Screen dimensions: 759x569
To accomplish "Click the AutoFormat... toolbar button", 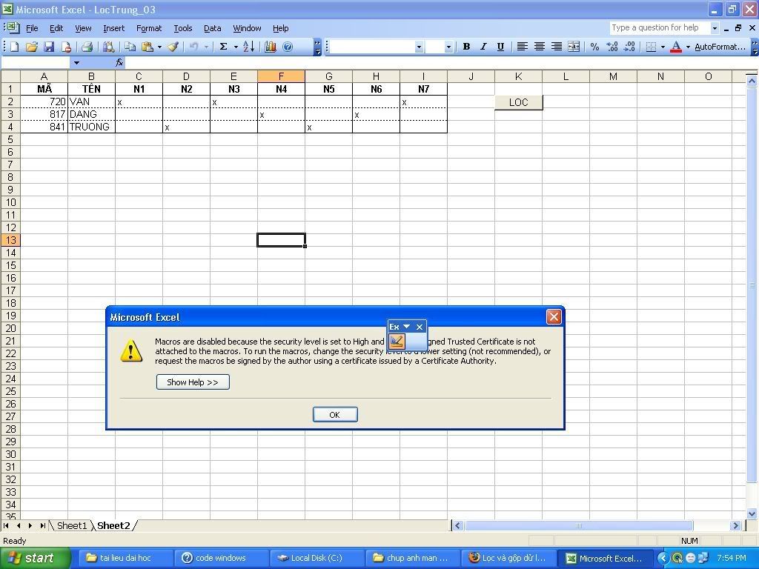I will click(x=720, y=47).
